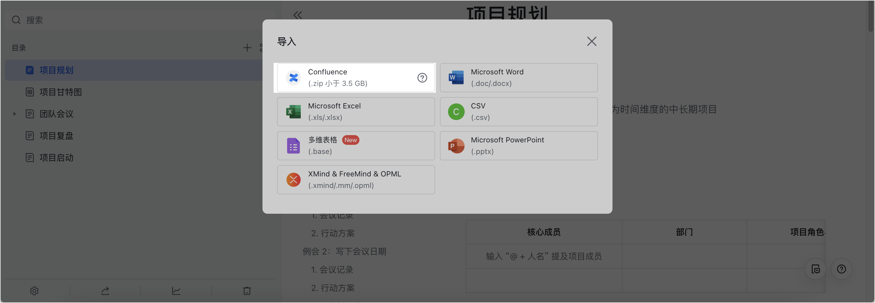The image size is (875, 303).
Task: Add new page with plus icon
Action: tap(247, 48)
